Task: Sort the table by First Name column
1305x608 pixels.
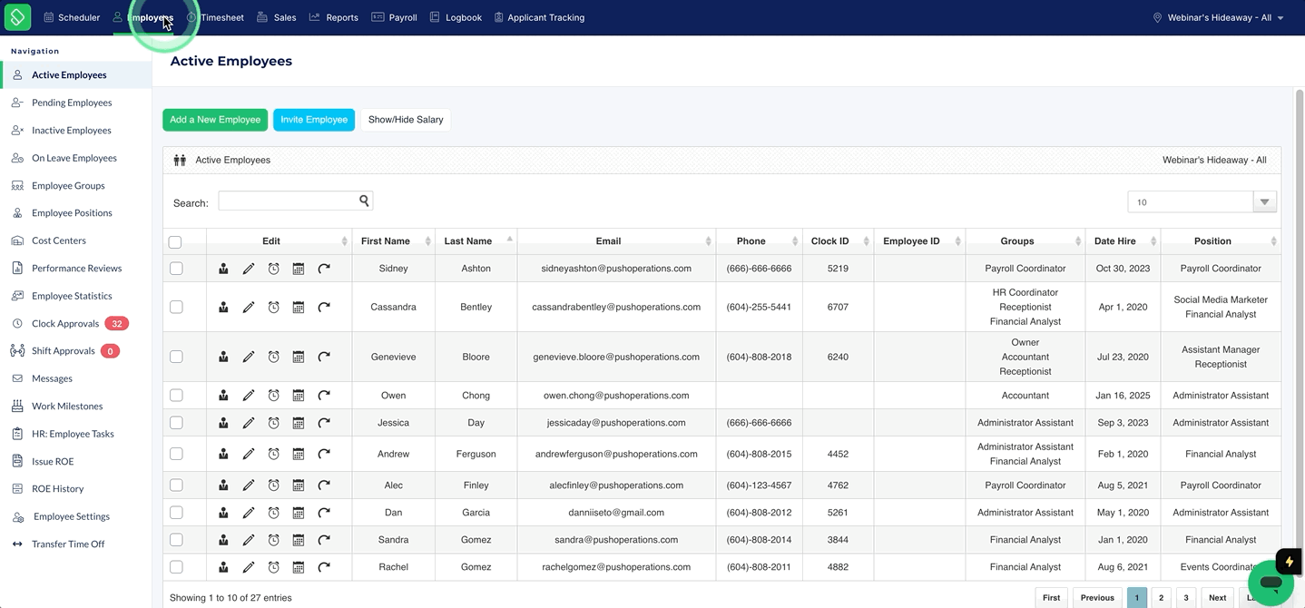Action: [x=393, y=241]
